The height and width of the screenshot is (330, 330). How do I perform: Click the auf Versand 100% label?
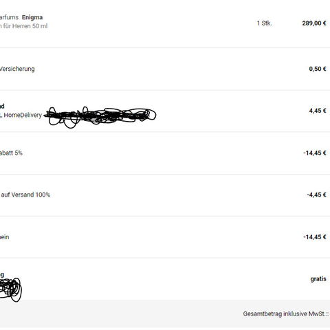click(x=25, y=195)
